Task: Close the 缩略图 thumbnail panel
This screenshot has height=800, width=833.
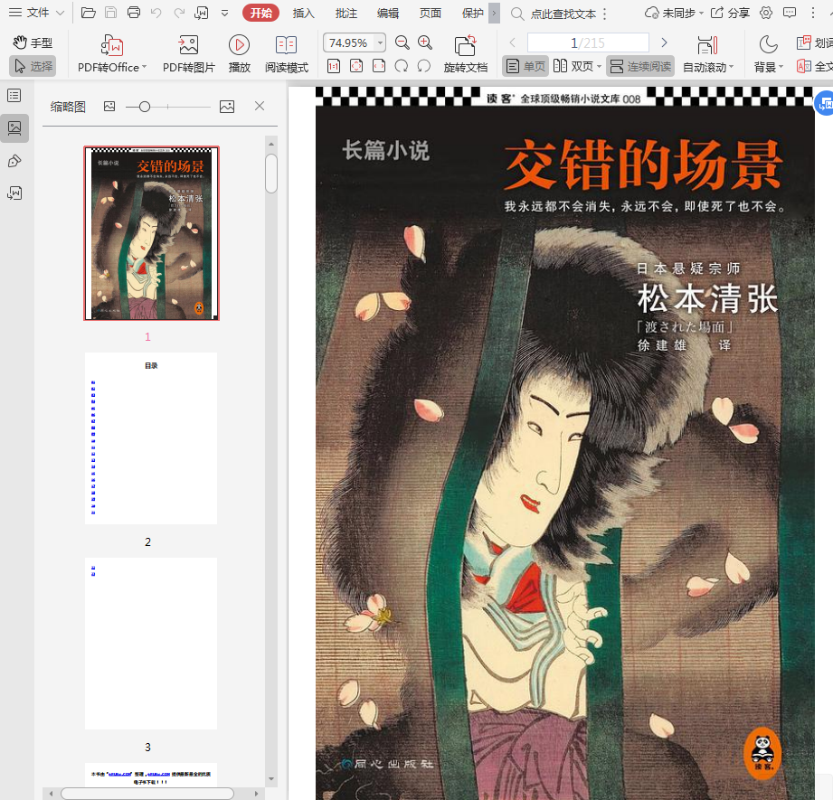Action: (x=260, y=106)
